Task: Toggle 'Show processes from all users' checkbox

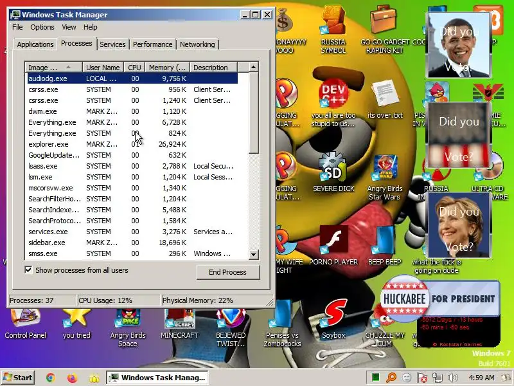Action: (28, 270)
